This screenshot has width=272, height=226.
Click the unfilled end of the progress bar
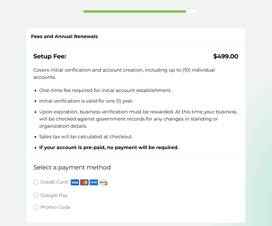[192, 11]
